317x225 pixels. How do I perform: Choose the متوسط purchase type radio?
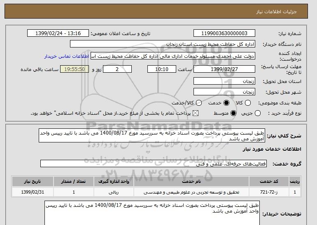point(233,113)
